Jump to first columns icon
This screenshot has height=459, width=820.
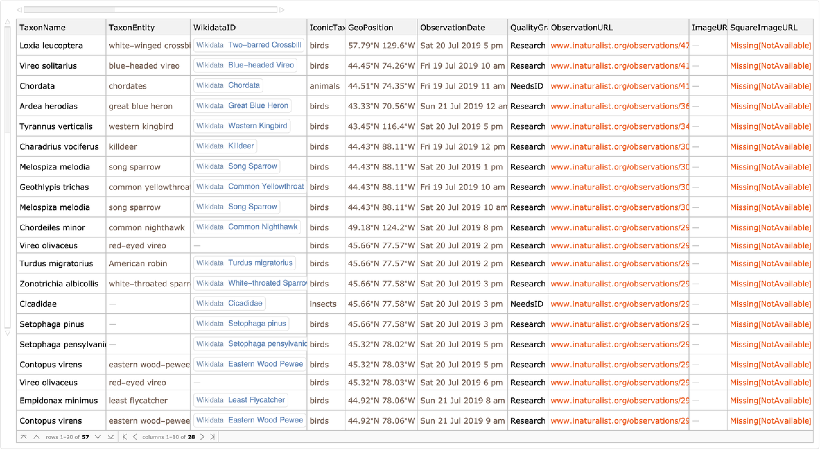[x=125, y=437]
